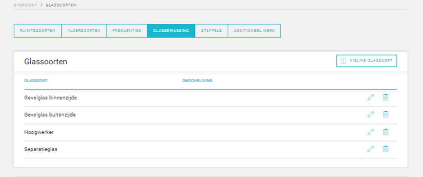Screen dimensions: 423x177
Task: Delete the Gevelglas binnenzijde row via trash icon
Action: tap(386, 97)
